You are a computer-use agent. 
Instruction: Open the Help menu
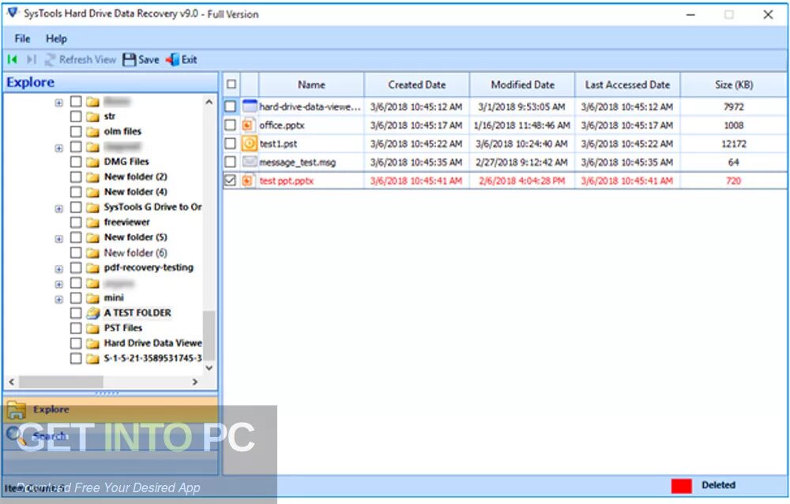pos(56,38)
